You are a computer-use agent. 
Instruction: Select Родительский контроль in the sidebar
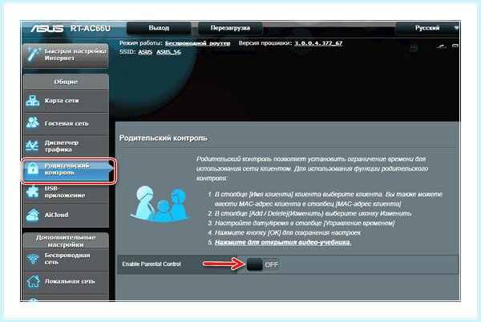(x=68, y=170)
